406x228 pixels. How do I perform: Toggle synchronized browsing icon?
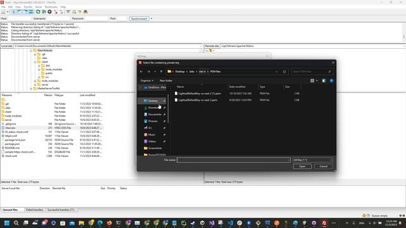coord(80,12)
